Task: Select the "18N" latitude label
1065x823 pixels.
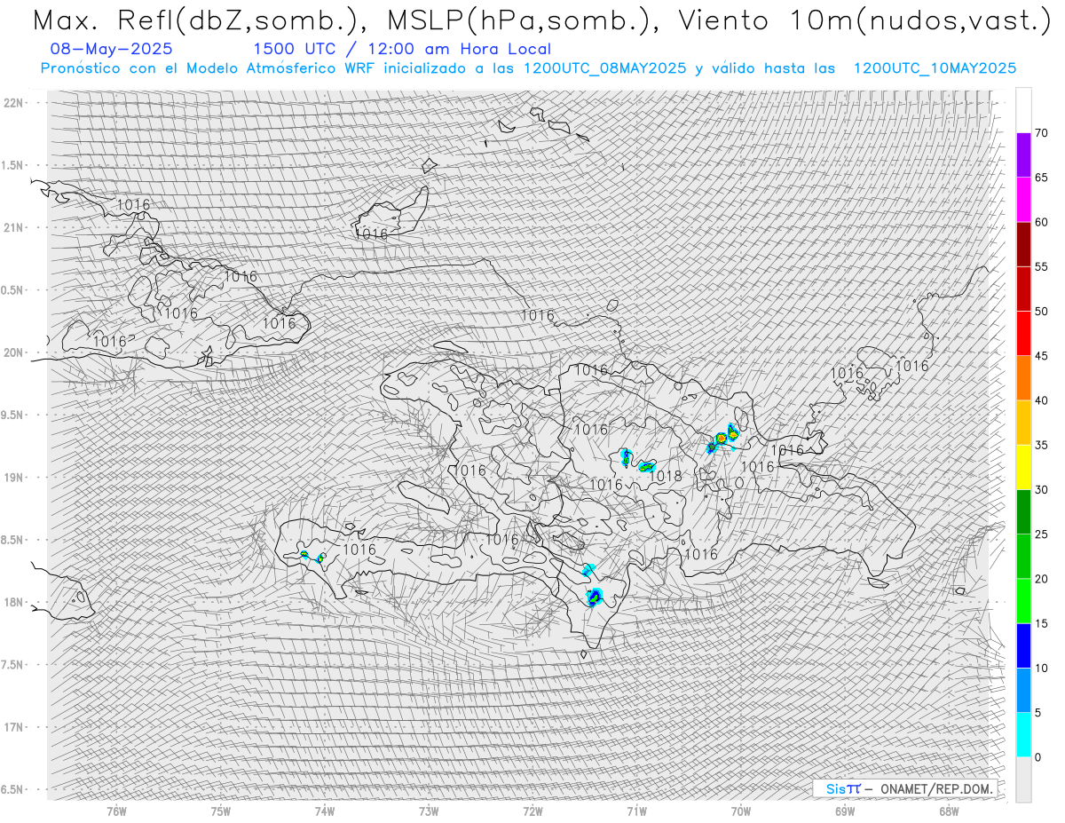Action: (13, 602)
